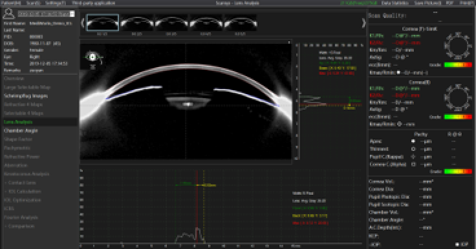Screen dimensions: 476x249
Task: Click the Cornea Front axis dial
Action: pos(458,45)
